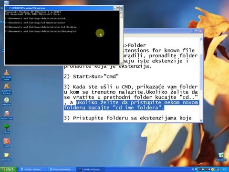
Task: Click the Start button on the taskbar
Action: coord(8,169)
